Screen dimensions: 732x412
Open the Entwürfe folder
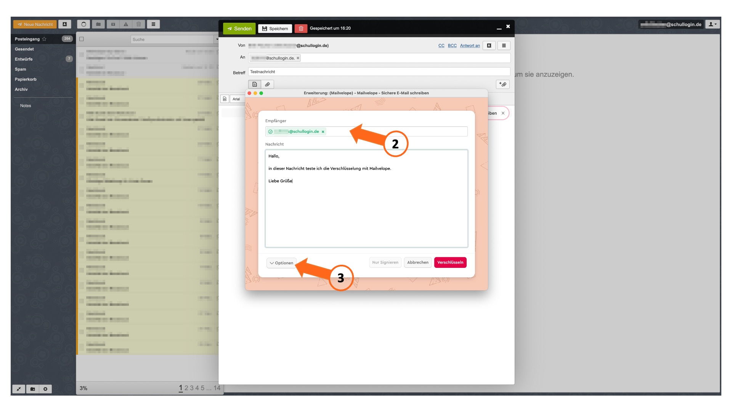[24, 59]
